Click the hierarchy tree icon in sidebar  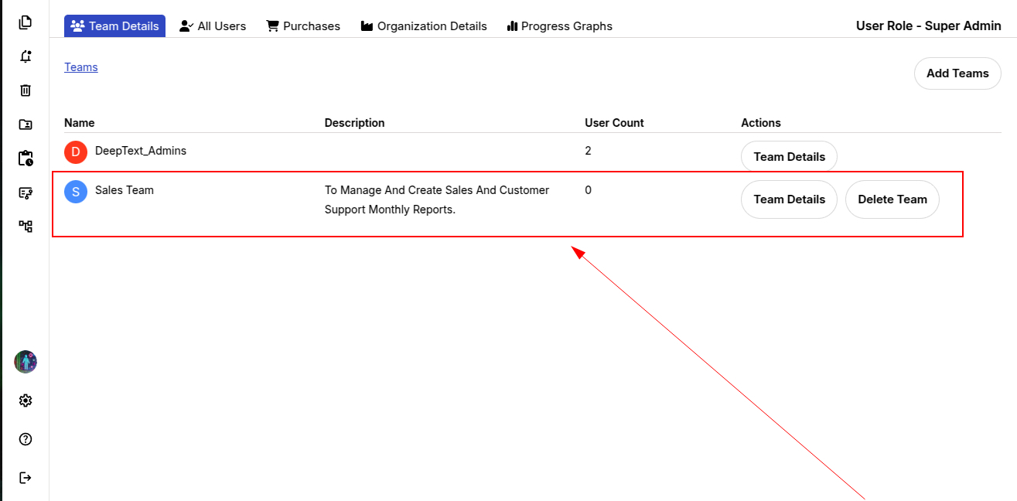pyautogui.click(x=26, y=227)
